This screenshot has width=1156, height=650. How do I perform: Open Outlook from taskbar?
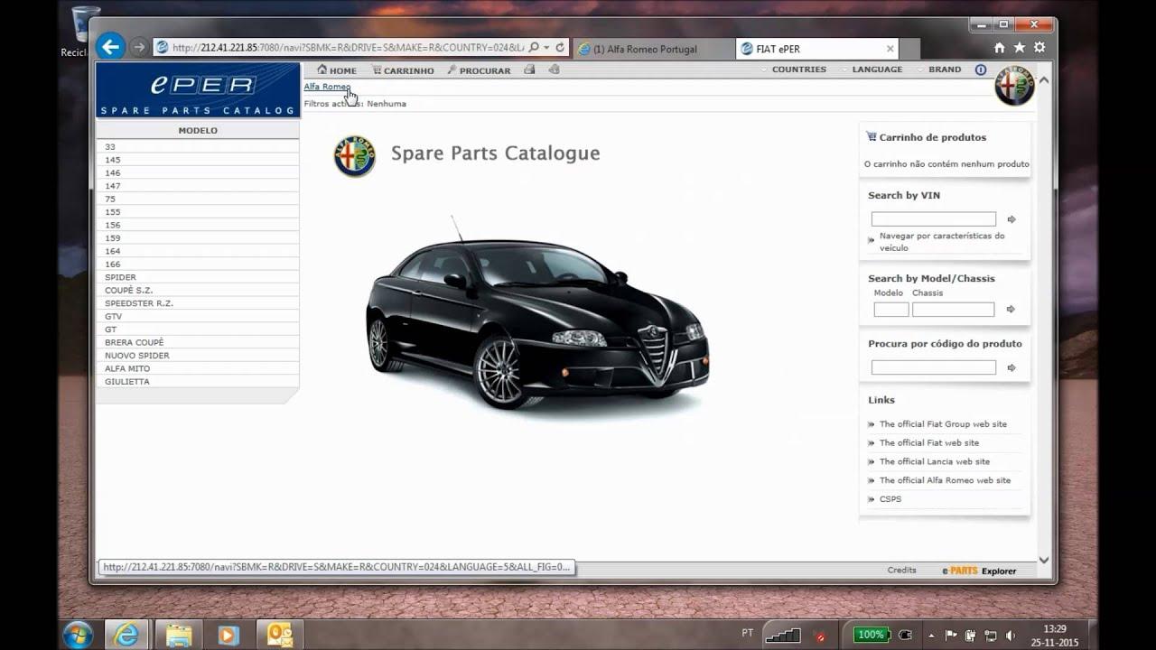pos(279,635)
